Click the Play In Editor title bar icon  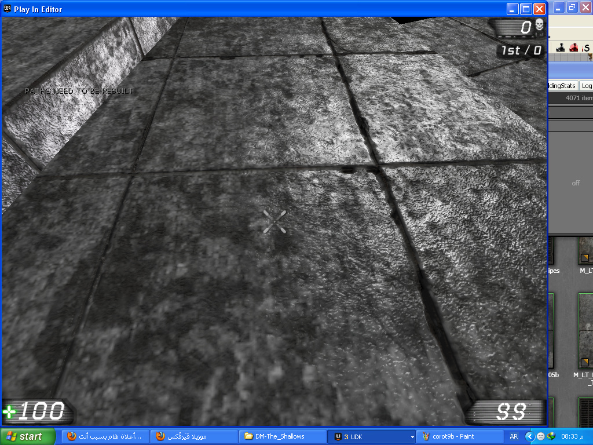[x=7, y=9]
